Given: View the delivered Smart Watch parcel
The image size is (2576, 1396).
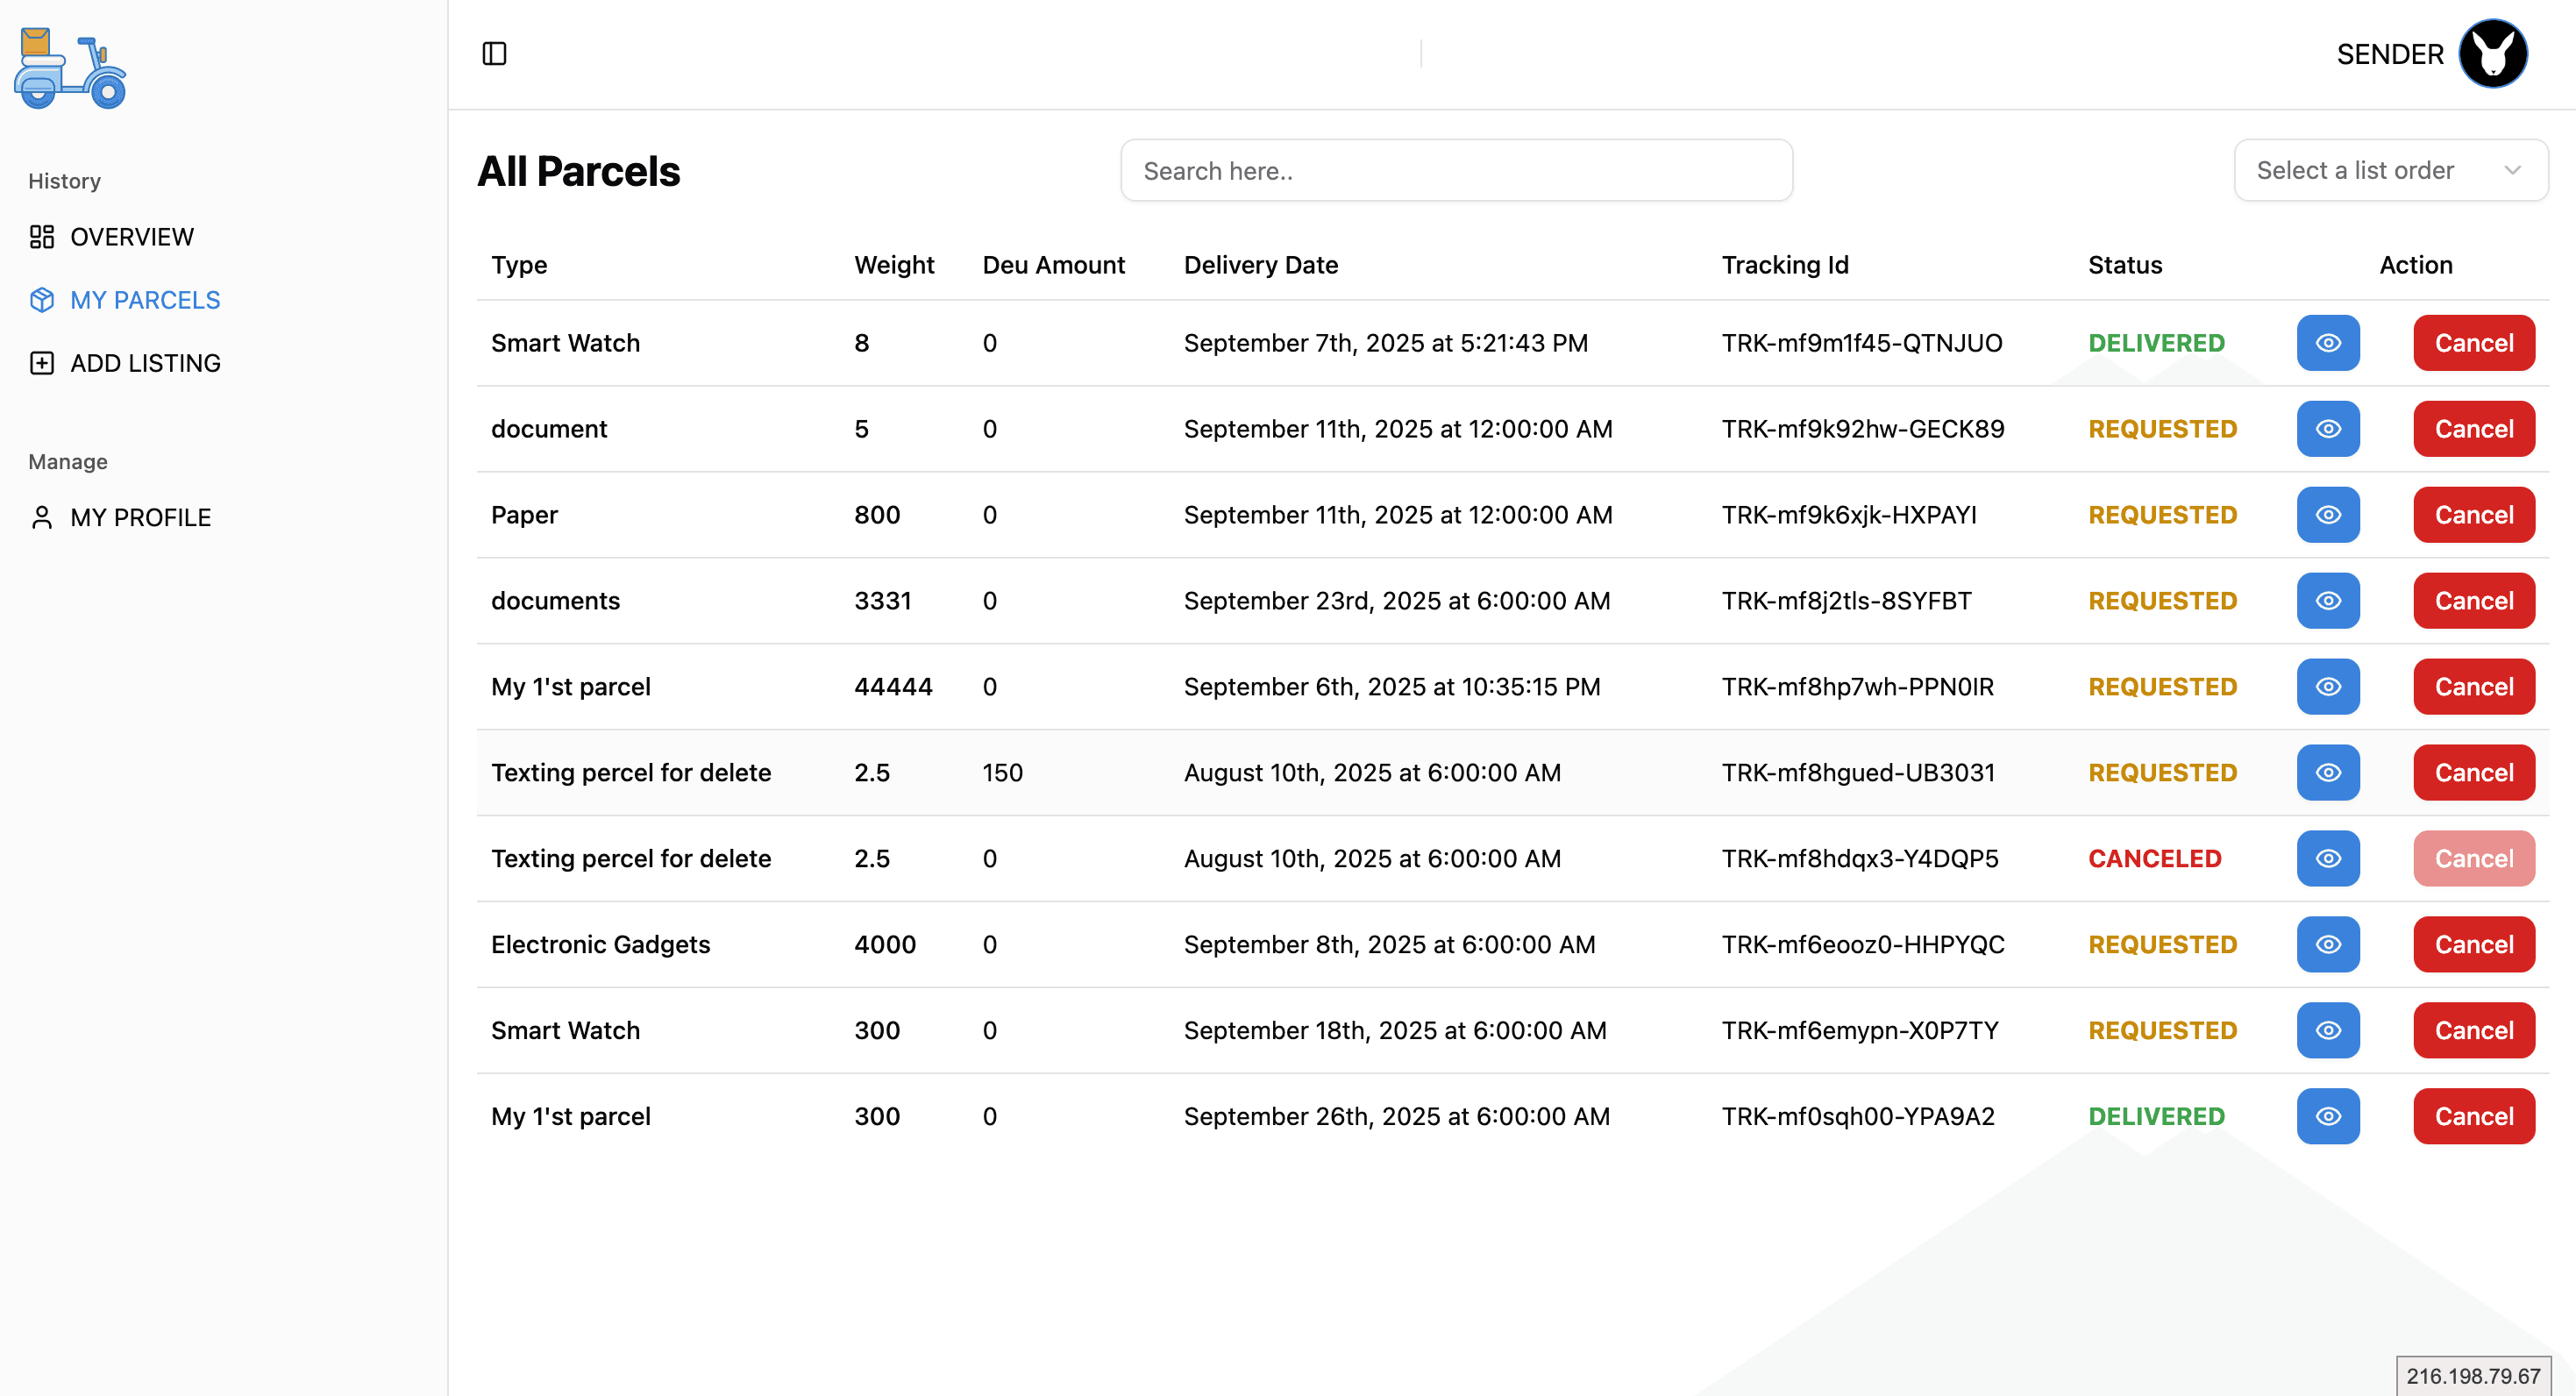Looking at the screenshot, I should pos(2327,343).
